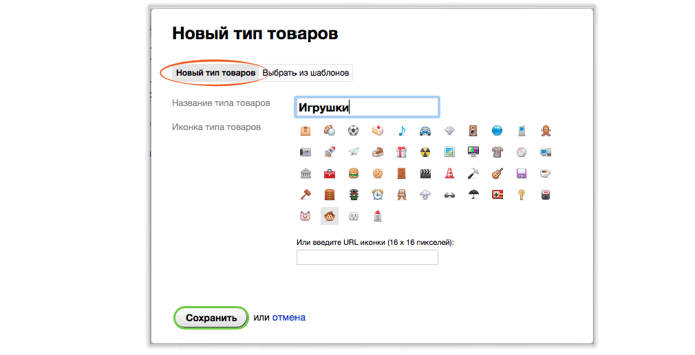Select the round cookie icon
Image resolution: width=695 pixels, height=355 pixels.
click(377, 173)
